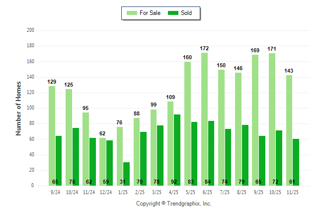Click the 4/25 Sold bar showing 92
The height and width of the screenshot is (216, 321).
click(177, 150)
